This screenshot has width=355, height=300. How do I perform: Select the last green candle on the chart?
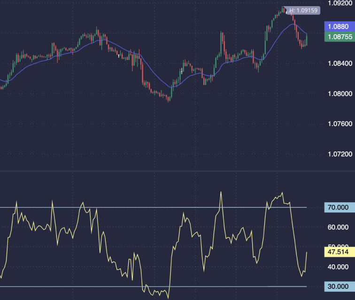pyautogui.click(x=307, y=39)
